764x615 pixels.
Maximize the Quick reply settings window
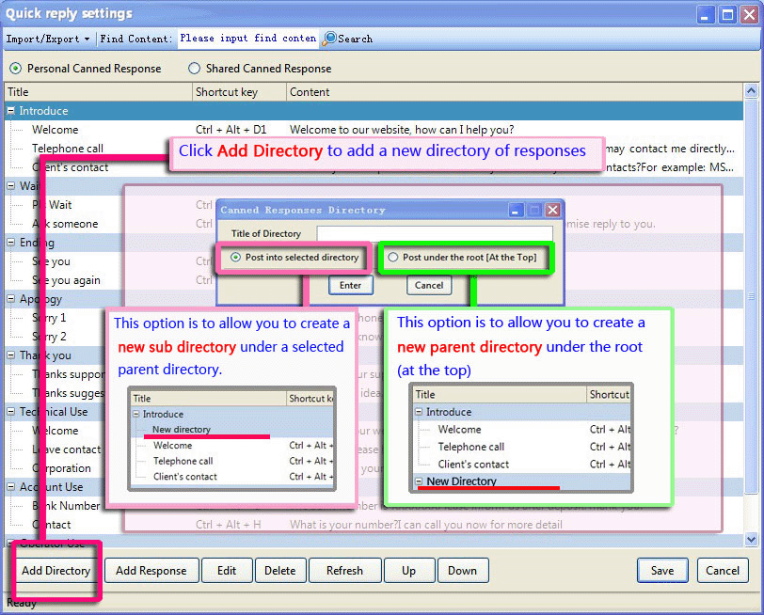[x=727, y=15]
